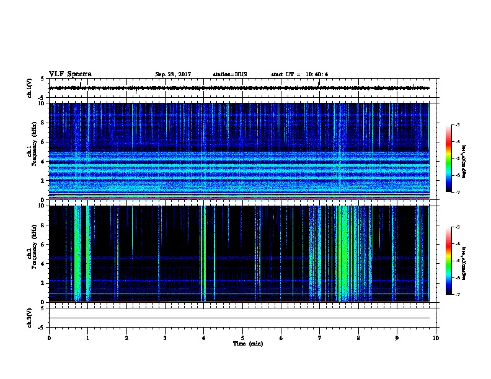Click the "VLF Spectra" plot title

(x=70, y=74)
